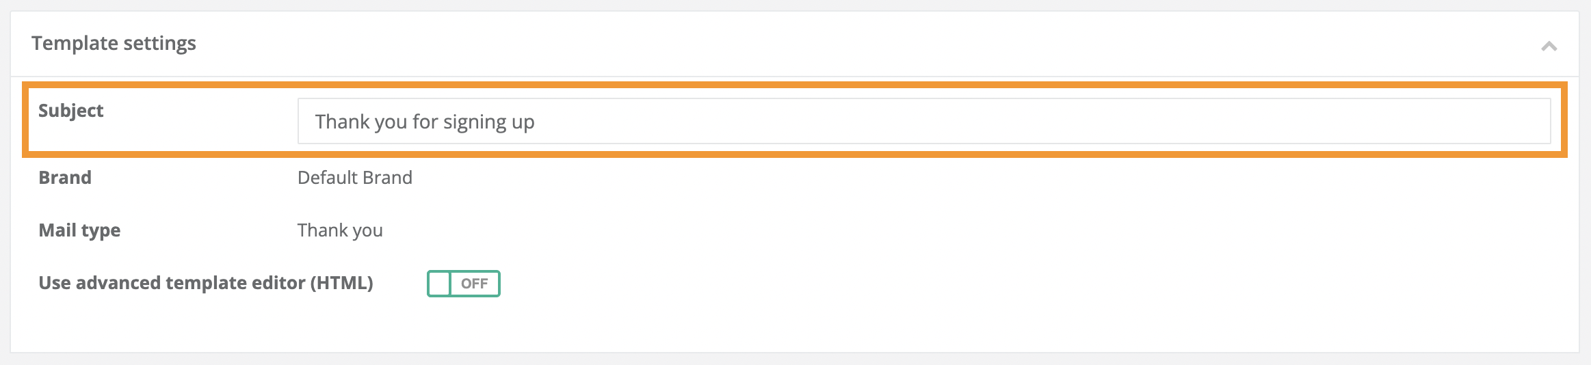Click the white handle of the HTML toggle
Screen dimensions: 1591x365
[x=439, y=284]
